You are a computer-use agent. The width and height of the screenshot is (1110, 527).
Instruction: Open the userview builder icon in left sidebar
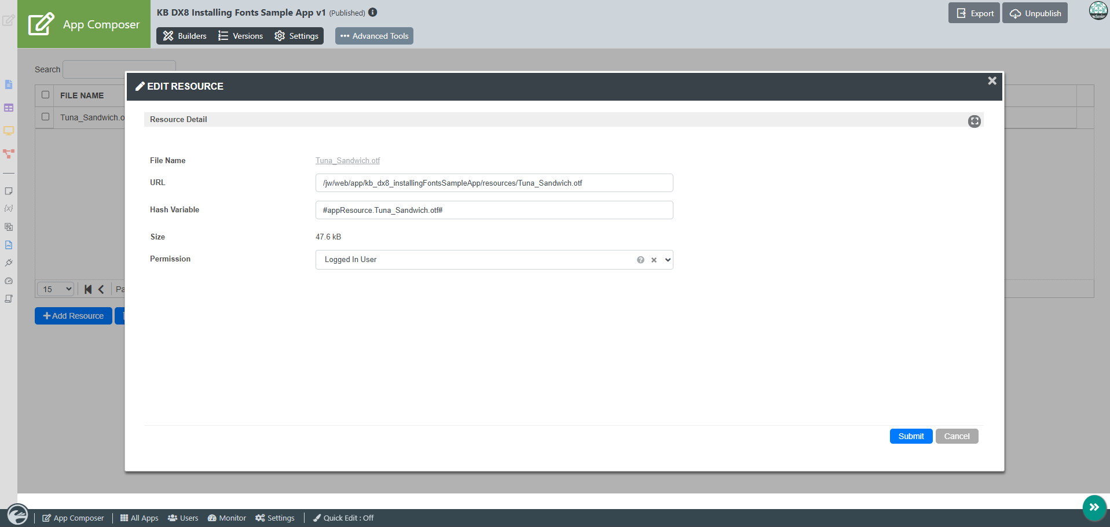point(9,131)
